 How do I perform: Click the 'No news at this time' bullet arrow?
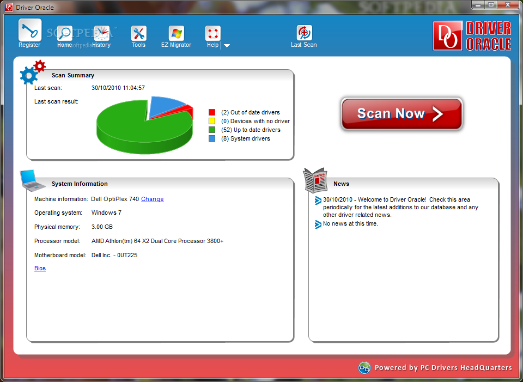pyautogui.click(x=318, y=225)
